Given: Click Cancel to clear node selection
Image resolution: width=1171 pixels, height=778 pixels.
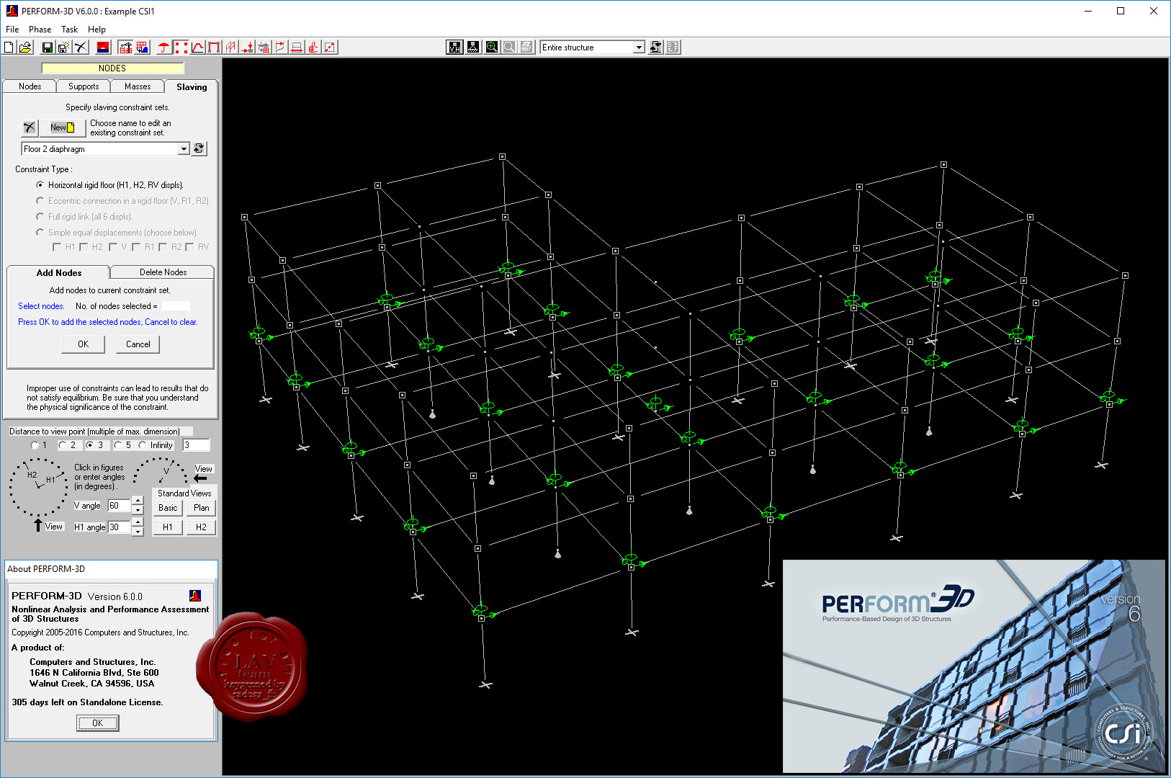Looking at the screenshot, I should (138, 344).
